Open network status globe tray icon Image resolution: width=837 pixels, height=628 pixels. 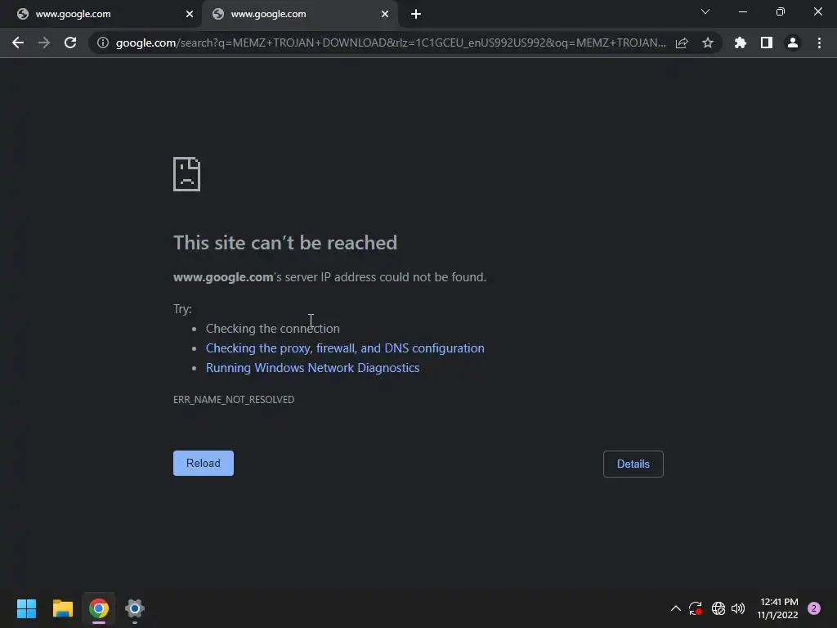[x=718, y=608]
